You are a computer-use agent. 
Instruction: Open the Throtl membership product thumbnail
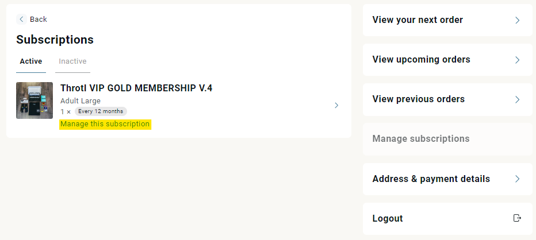tap(35, 100)
